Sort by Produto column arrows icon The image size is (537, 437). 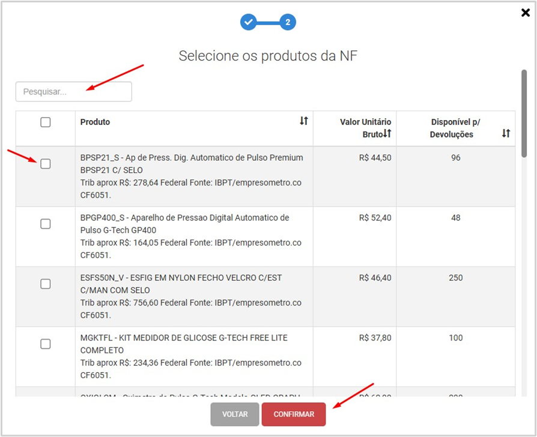coord(304,121)
